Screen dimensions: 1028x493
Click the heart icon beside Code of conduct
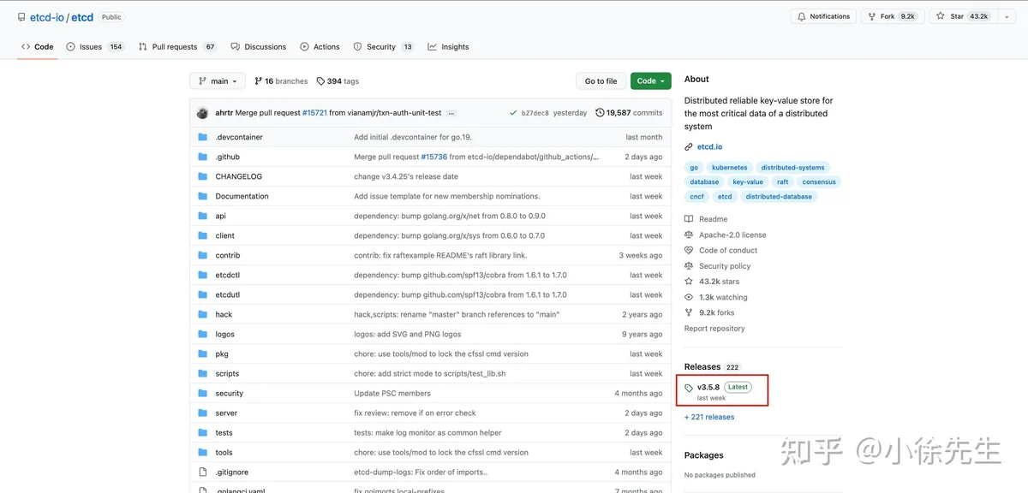[689, 250]
